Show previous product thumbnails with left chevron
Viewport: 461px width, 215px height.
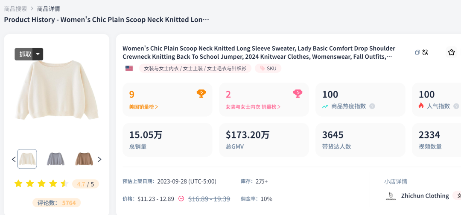tap(14, 160)
